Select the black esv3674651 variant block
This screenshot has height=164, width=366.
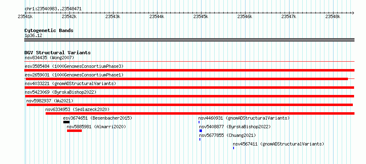(x=66, y=122)
